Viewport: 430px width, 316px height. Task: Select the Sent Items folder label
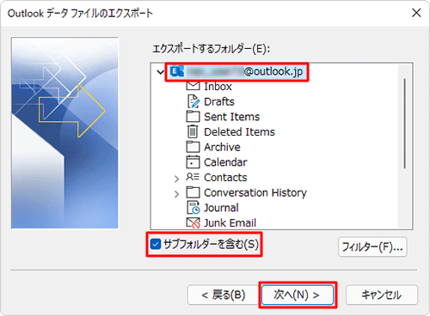coord(231,117)
